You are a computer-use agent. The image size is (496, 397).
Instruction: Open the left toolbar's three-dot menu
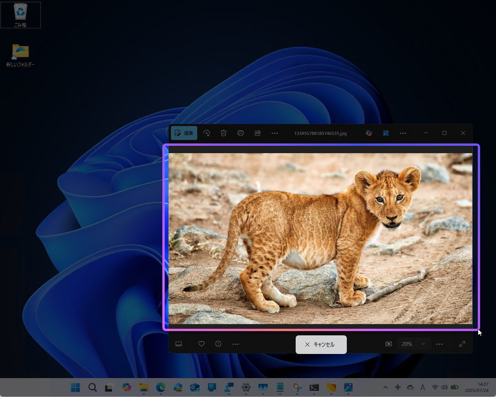point(275,133)
